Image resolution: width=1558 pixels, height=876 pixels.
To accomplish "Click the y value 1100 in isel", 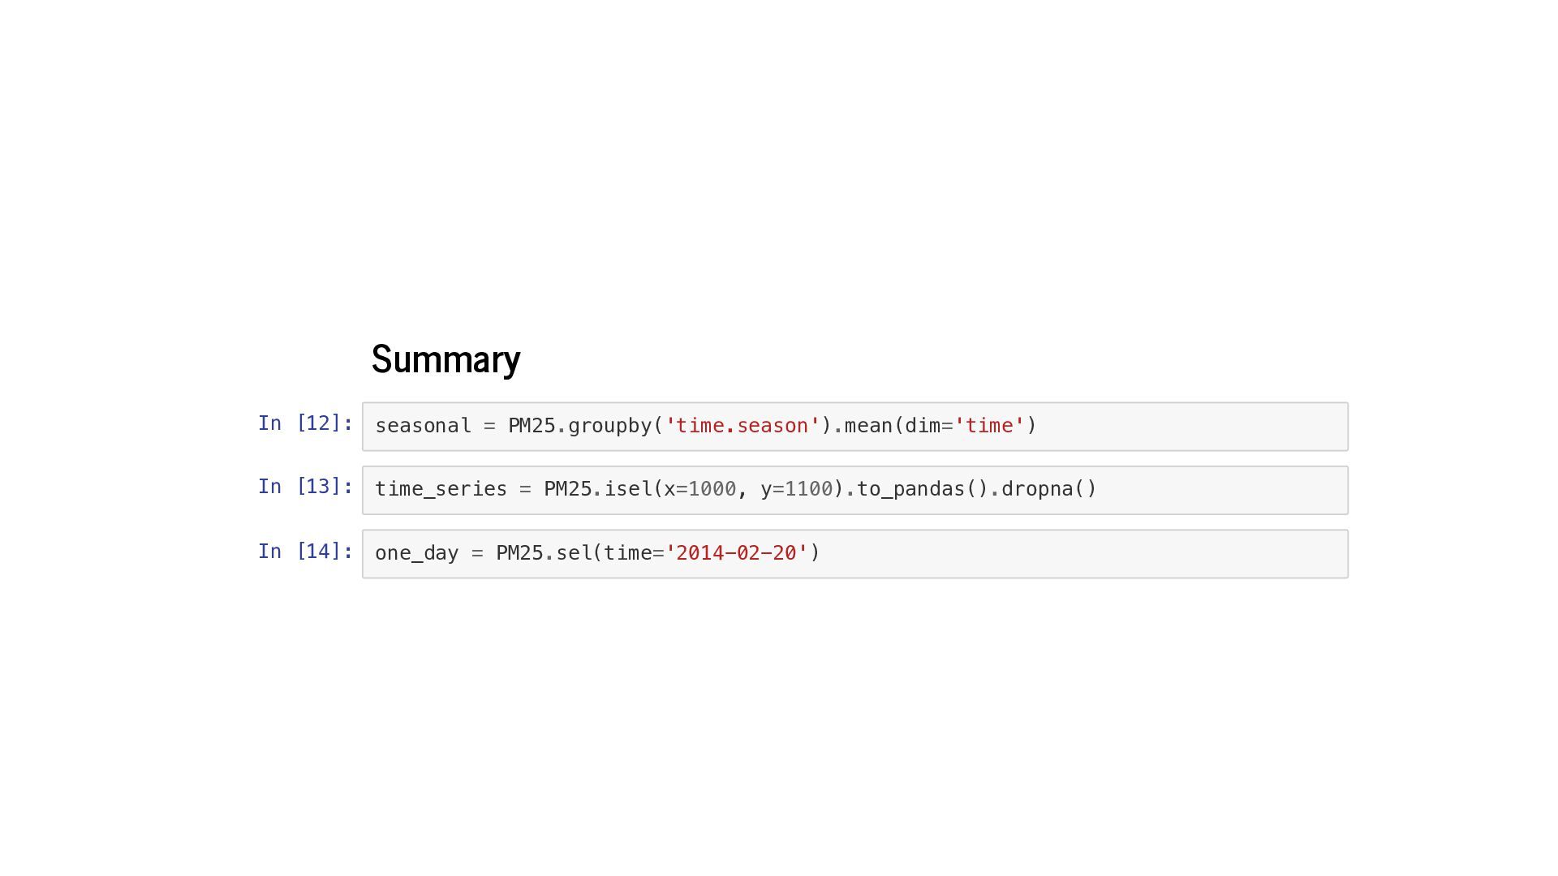I will pos(808,489).
